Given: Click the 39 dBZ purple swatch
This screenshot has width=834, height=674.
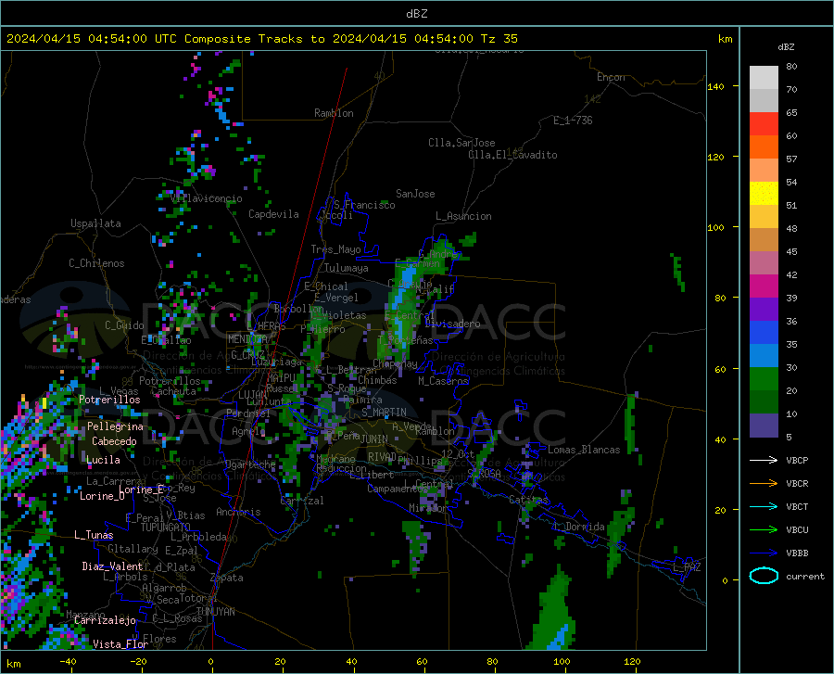Looking at the screenshot, I should click(x=764, y=309).
